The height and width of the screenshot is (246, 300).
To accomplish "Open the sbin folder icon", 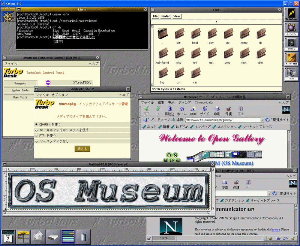I will (261, 53).
